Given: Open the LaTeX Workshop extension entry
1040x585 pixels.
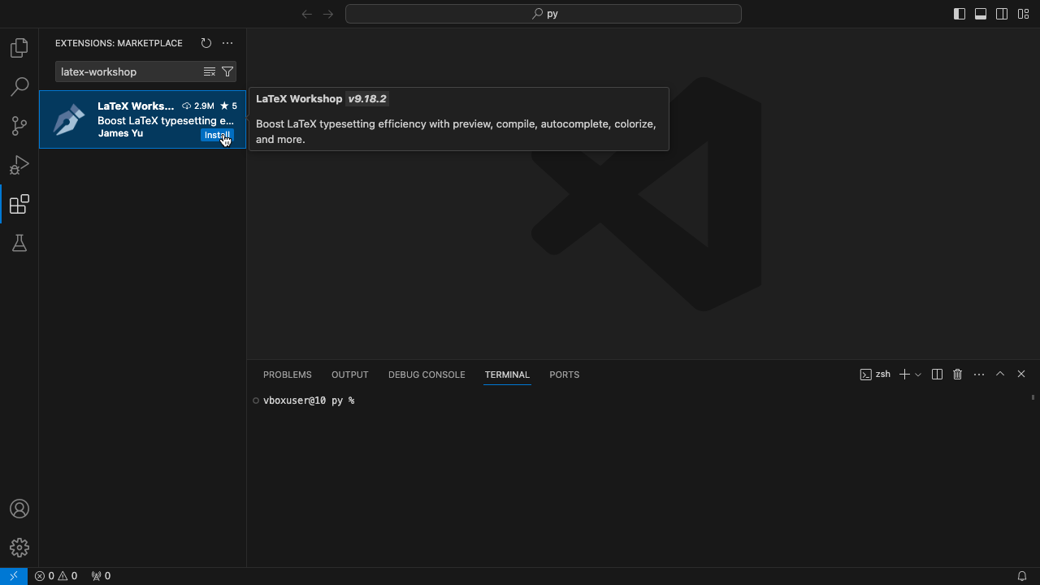Looking at the screenshot, I should (x=143, y=119).
